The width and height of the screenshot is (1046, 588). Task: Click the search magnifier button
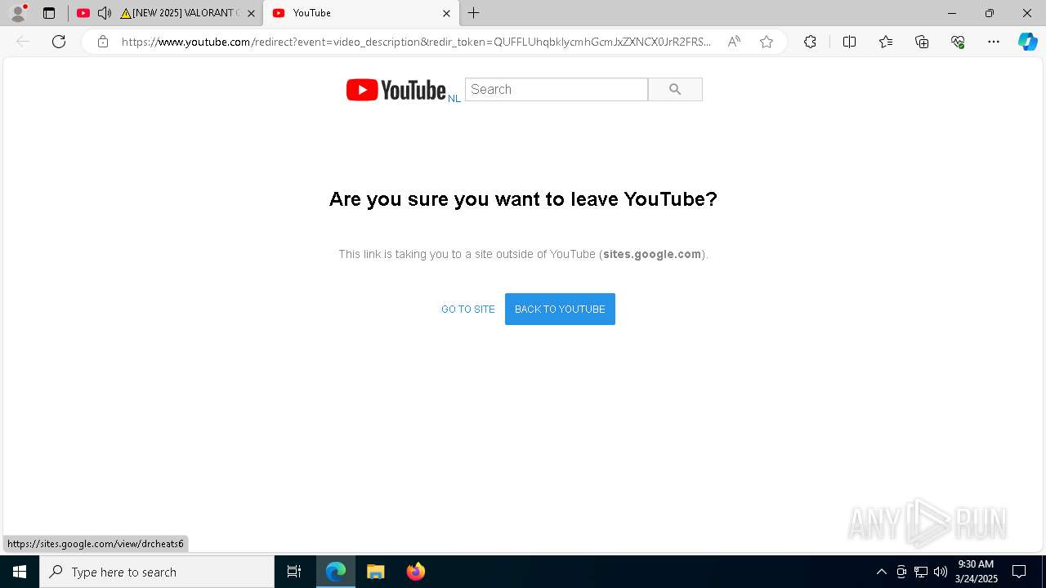pyautogui.click(x=675, y=90)
